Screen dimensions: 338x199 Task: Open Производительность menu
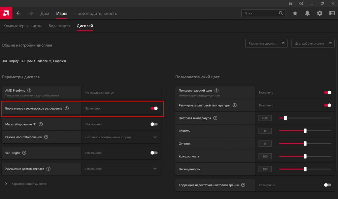95,14
